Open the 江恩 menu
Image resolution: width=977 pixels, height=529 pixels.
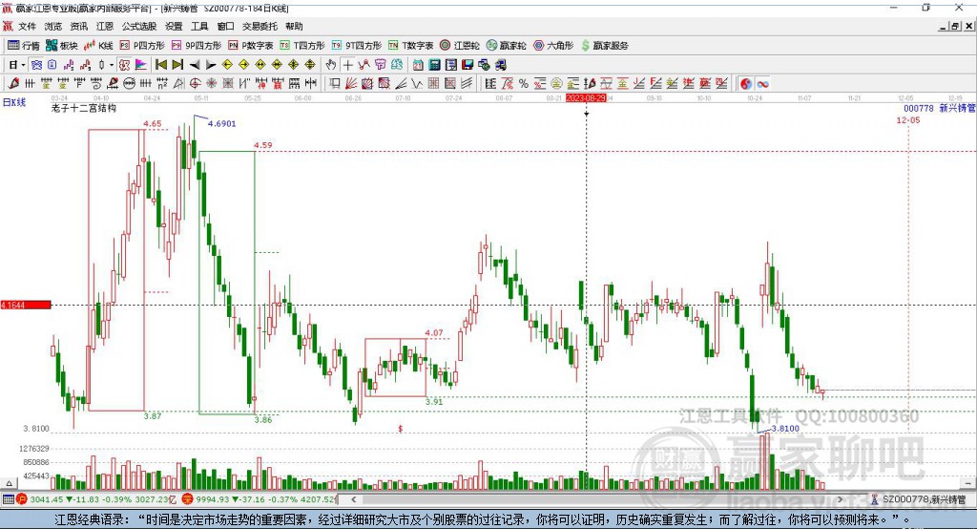pos(105,26)
